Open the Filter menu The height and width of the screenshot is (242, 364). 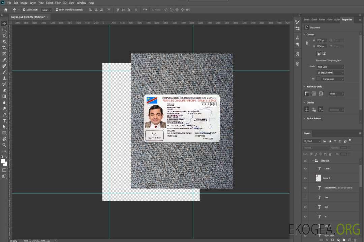coord(58,3)
